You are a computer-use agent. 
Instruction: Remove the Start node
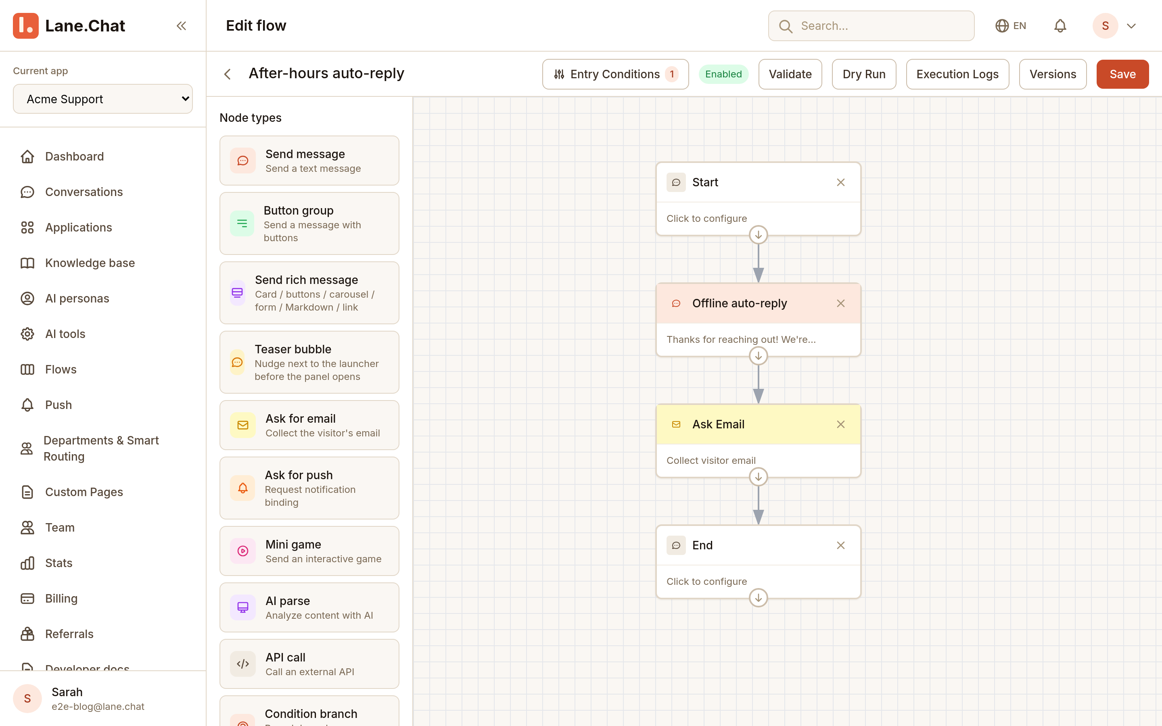[x=840, y=182]
